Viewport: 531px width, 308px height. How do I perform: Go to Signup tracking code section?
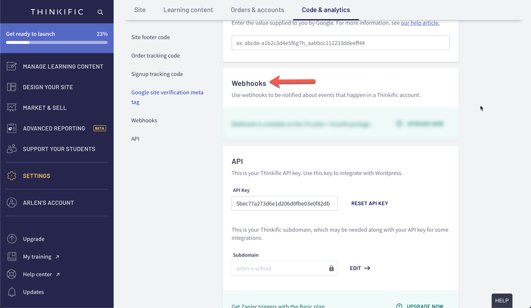point(157,74)
